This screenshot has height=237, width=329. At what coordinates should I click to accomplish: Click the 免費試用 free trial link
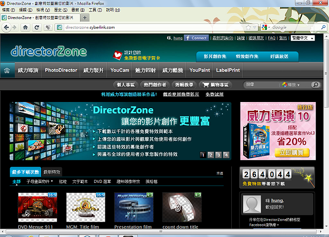214,94
